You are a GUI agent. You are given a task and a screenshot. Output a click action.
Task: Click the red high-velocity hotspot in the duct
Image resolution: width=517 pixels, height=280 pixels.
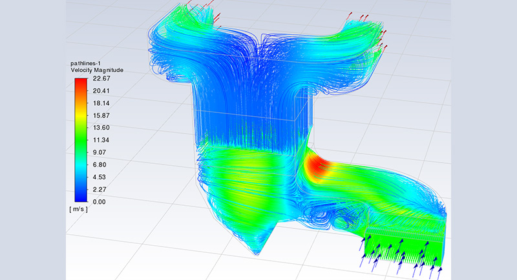[x=317, y=166]
